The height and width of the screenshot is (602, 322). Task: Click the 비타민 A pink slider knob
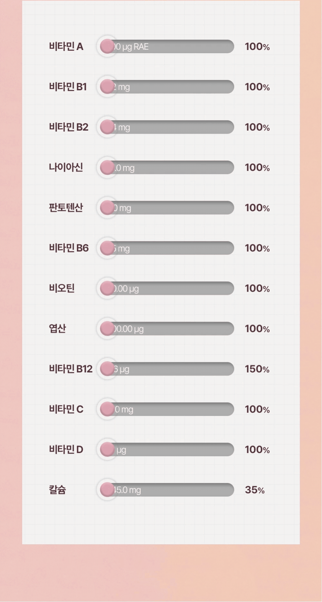(x=107, y=46)
